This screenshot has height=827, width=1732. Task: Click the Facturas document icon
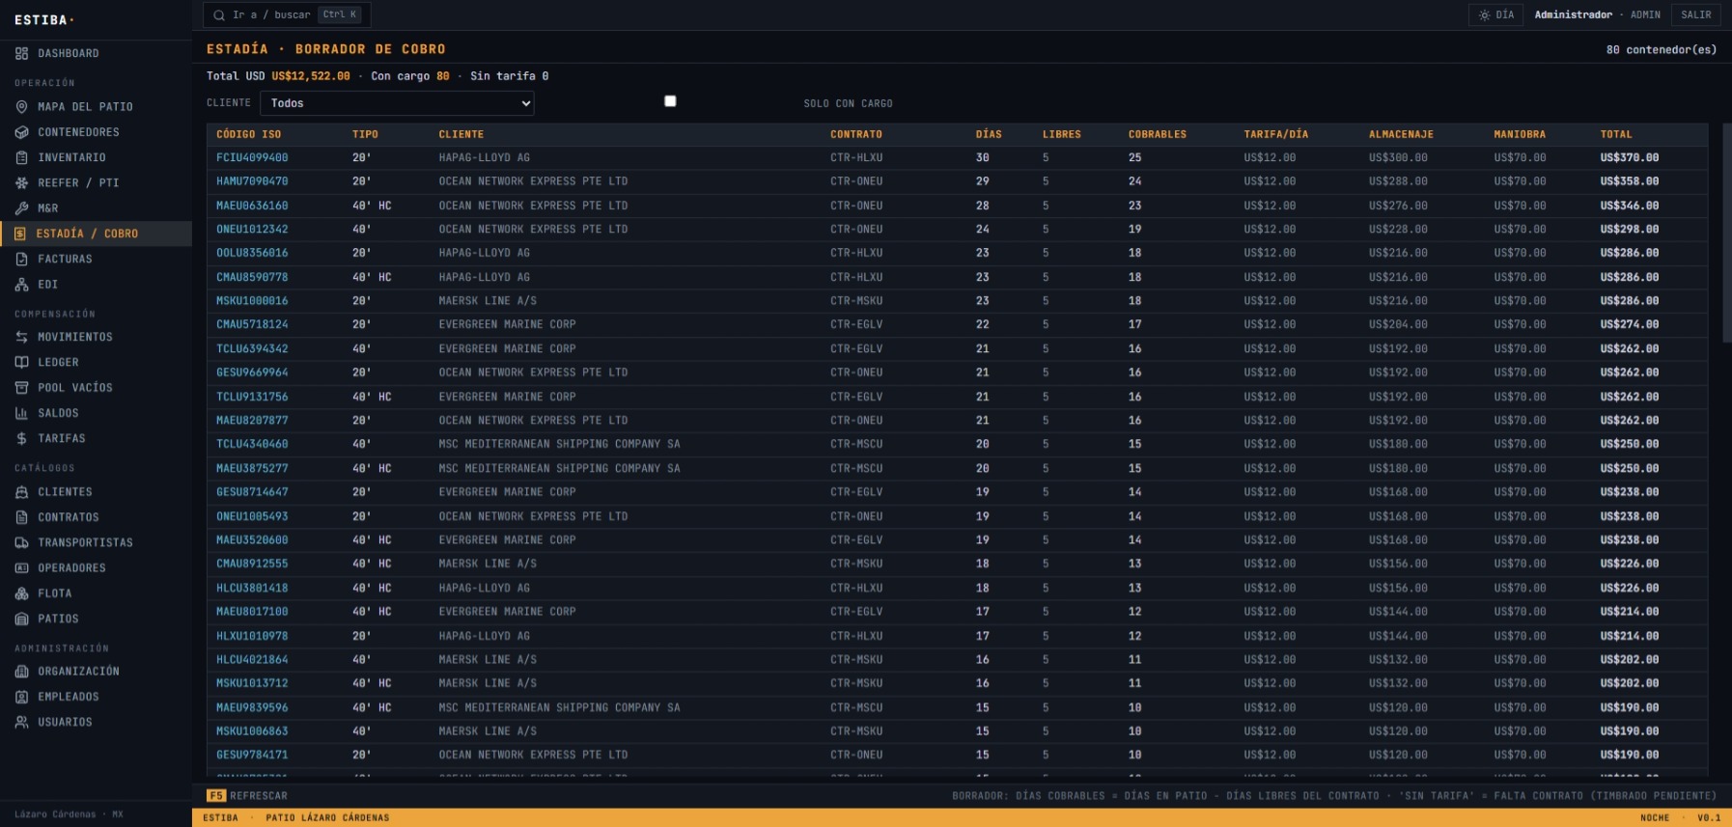point(21,259)
